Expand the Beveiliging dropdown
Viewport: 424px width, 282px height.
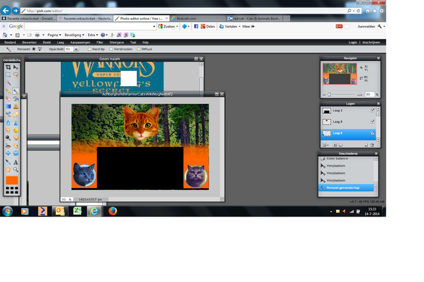[x=74, y=35]
